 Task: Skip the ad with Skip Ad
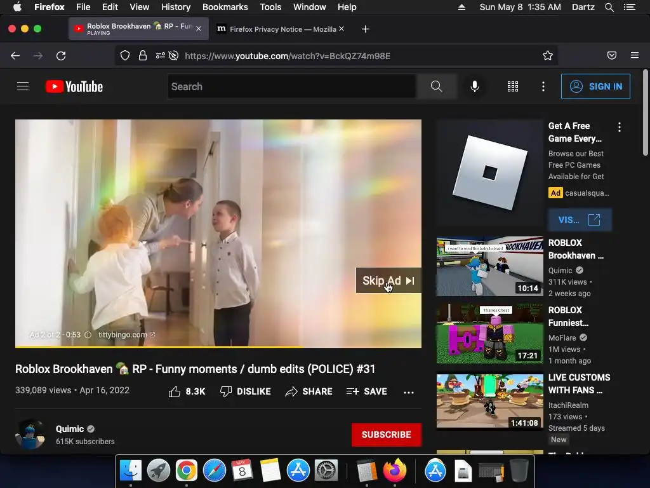(x=388, y=280)
